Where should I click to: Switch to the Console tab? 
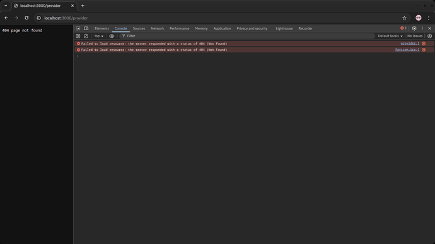point(120,28)
